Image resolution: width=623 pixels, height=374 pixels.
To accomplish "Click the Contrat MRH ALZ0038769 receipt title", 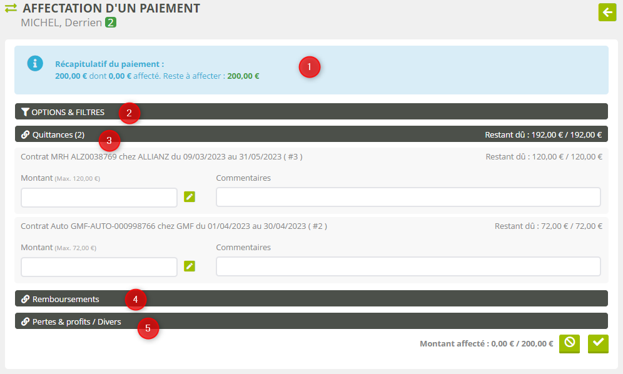I will pos(161,156).
